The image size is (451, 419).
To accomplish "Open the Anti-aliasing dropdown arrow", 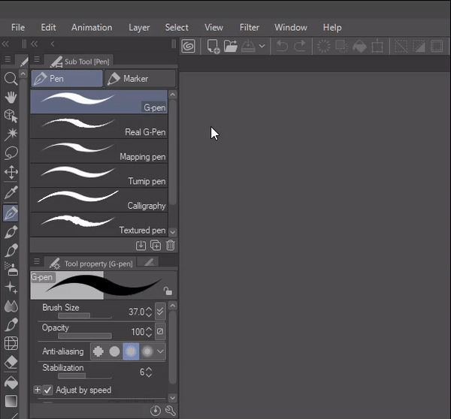I will pos(160,351).
